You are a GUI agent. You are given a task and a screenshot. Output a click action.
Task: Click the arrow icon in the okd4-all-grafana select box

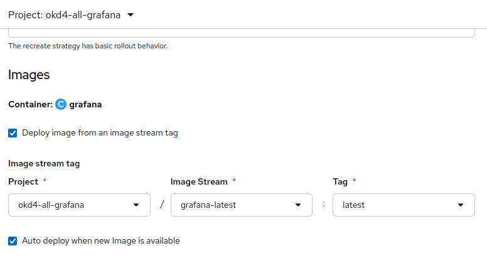tap(137, 205)
